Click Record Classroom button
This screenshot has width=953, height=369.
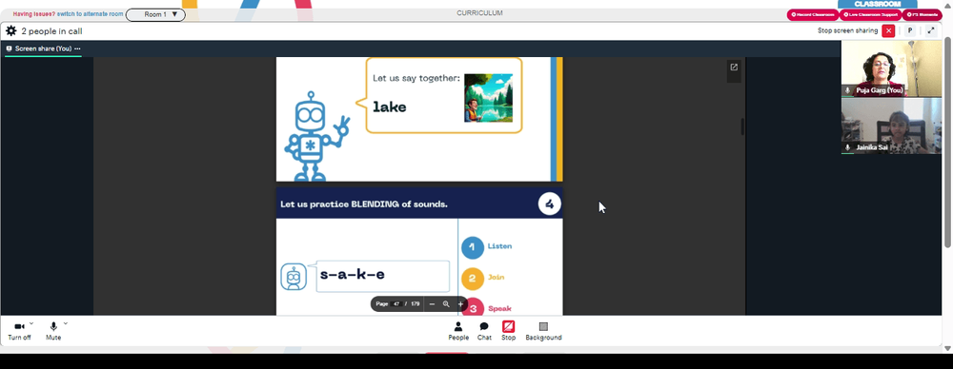813,14
